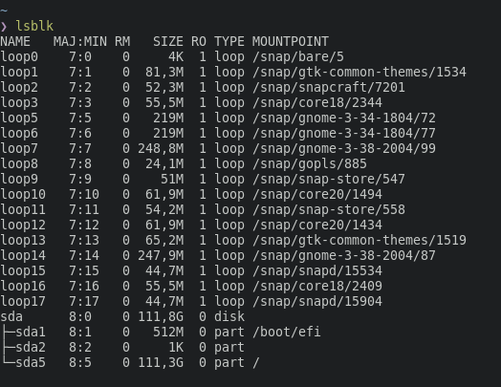Click the sda5 partition entry

31,363
